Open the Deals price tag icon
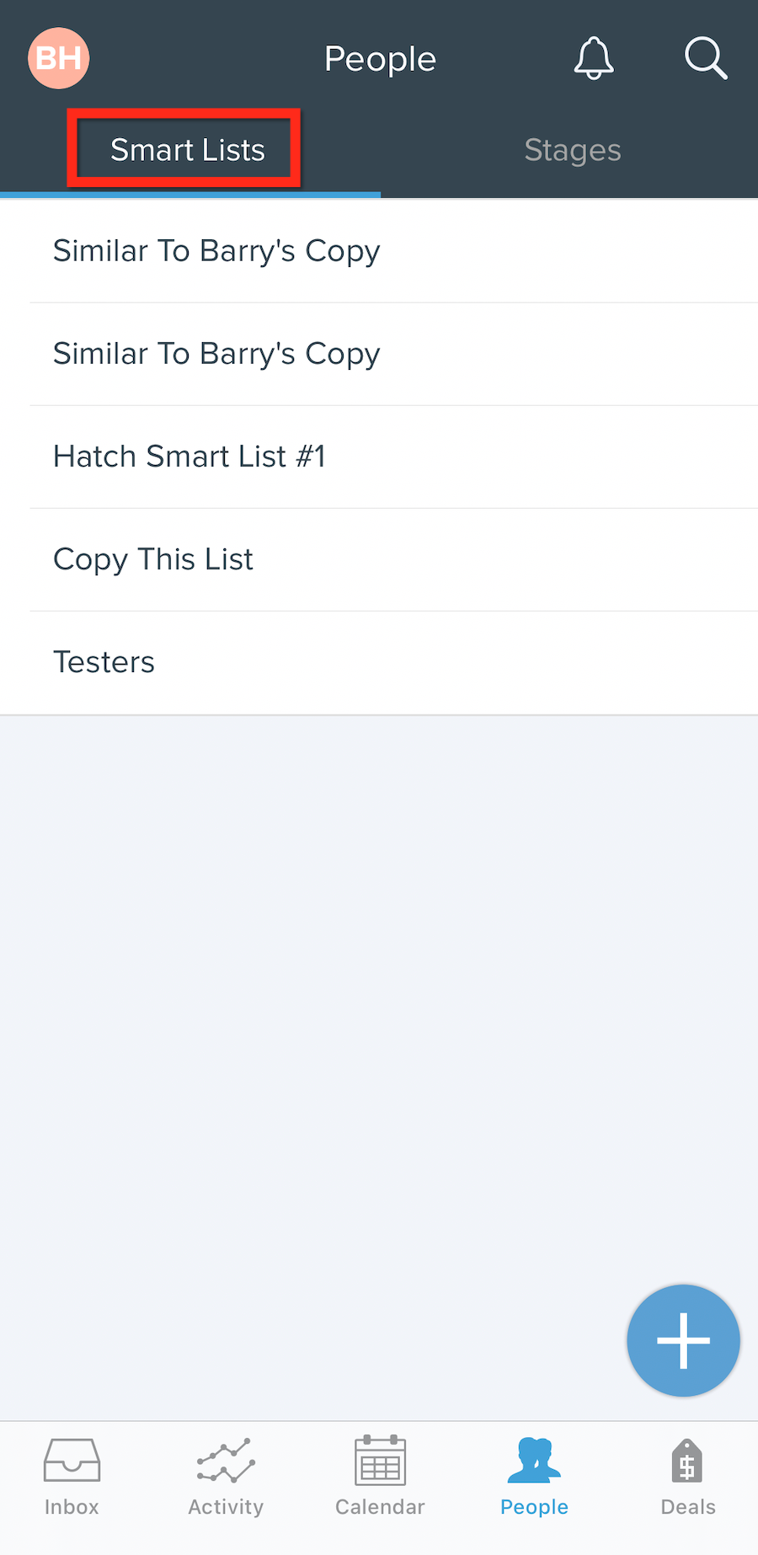 [x=687, y=1461]
